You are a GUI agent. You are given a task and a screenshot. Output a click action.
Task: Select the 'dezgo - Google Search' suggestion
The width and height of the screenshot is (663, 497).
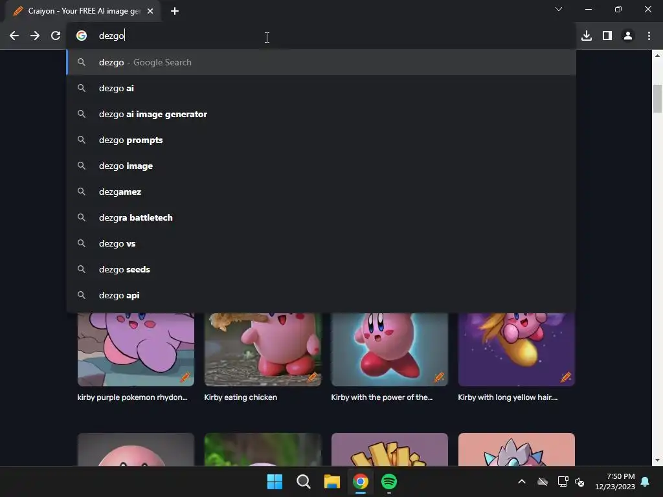321,62
